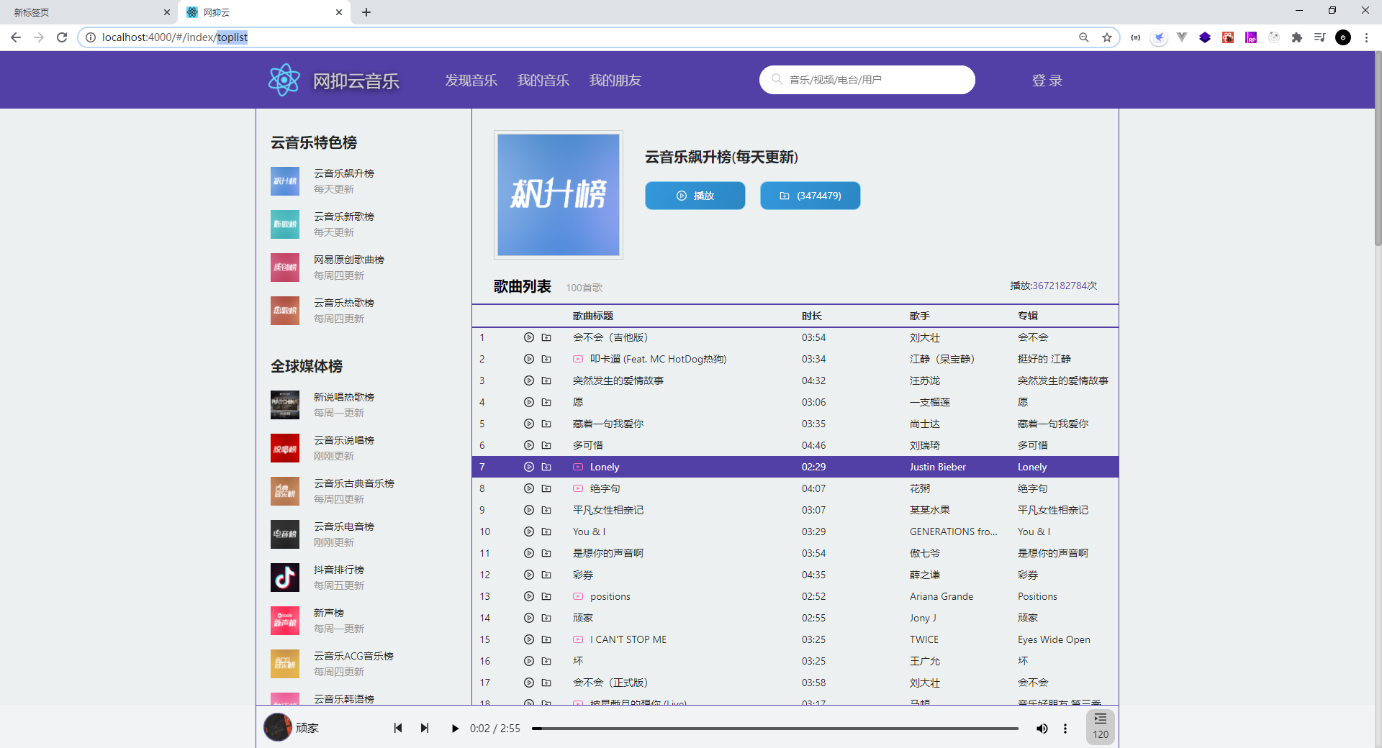
Task: Open MV icon beside 叩卡逼 title
Action: point(578,359)
